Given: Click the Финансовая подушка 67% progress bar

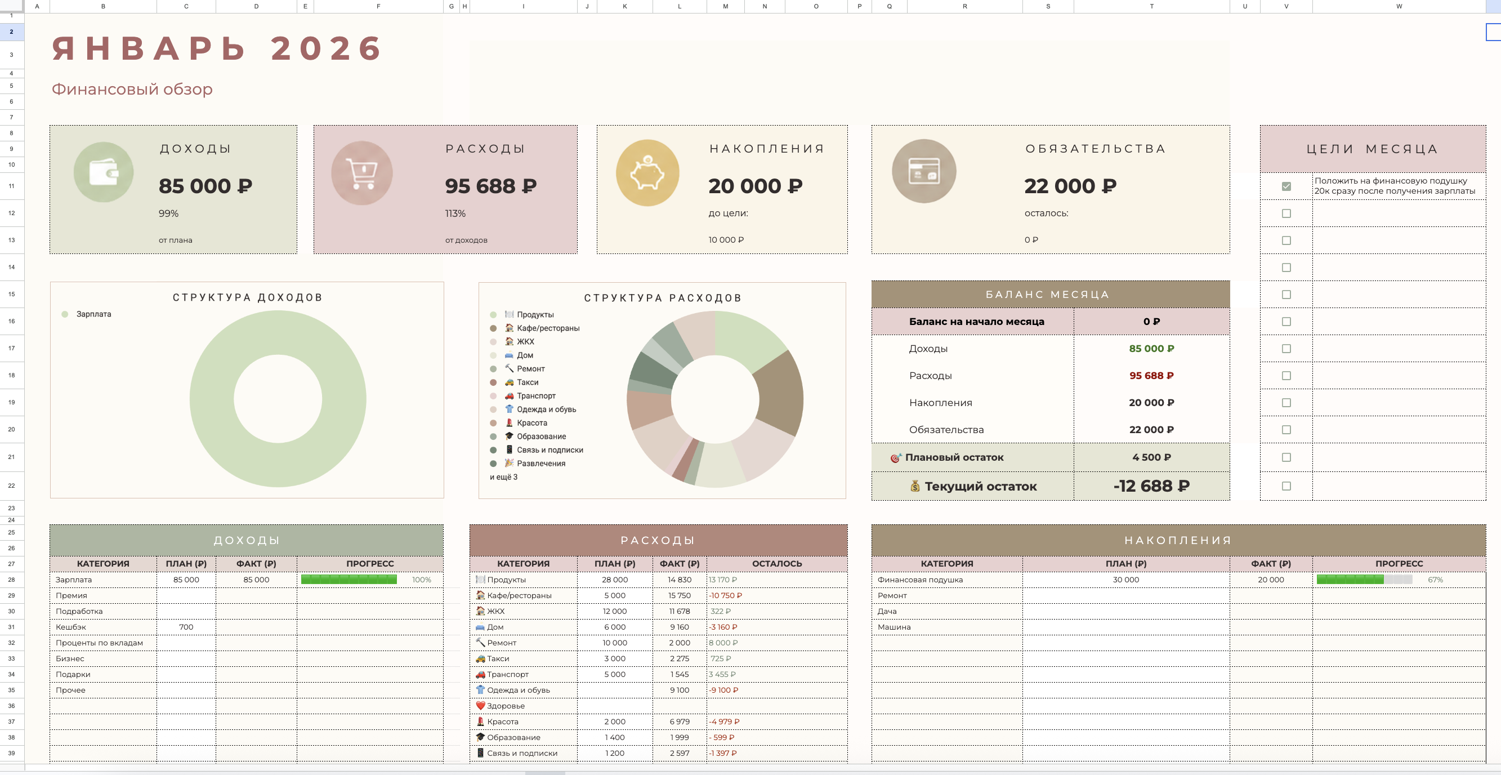Looking at the screenshot, I should click(1364, 580).
